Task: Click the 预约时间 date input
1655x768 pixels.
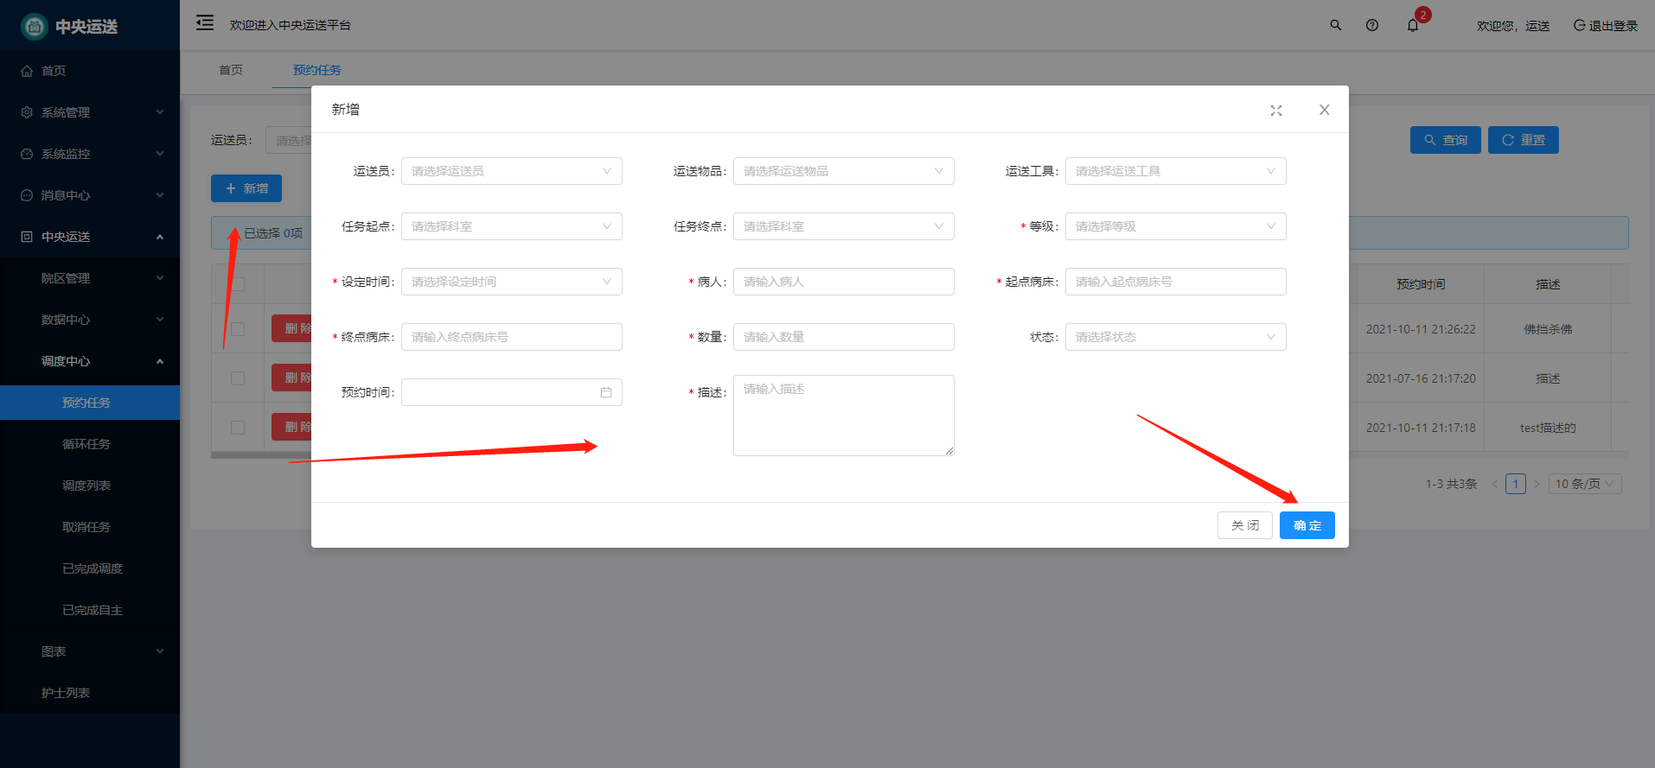Action: point(512,392)
